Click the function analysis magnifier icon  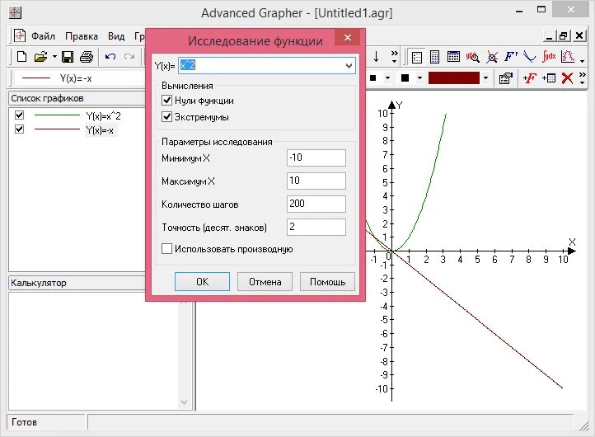[x=473, y=57]
